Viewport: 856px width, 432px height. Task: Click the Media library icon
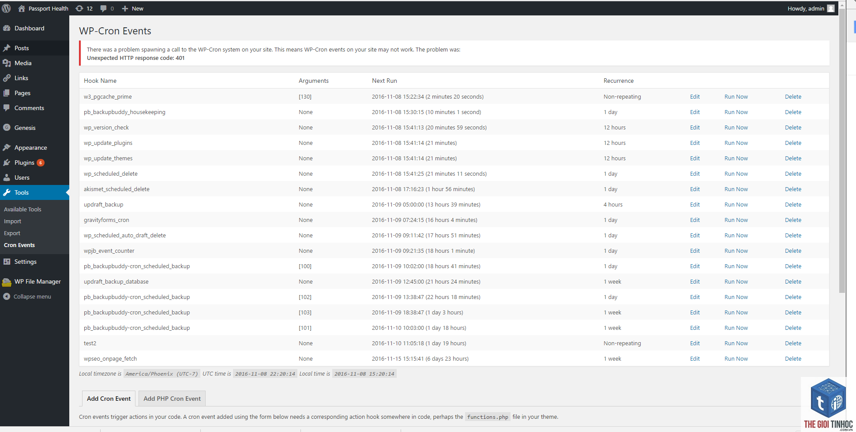click(x=7, y=63)
